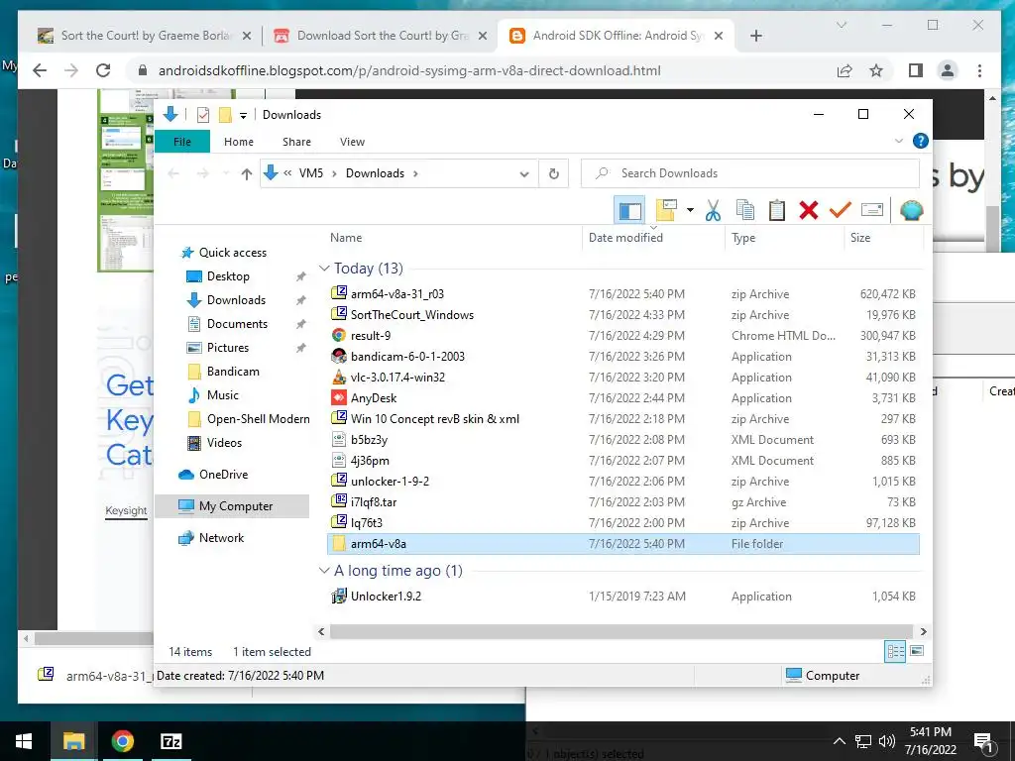Collapse the A long time ago group

324,570
